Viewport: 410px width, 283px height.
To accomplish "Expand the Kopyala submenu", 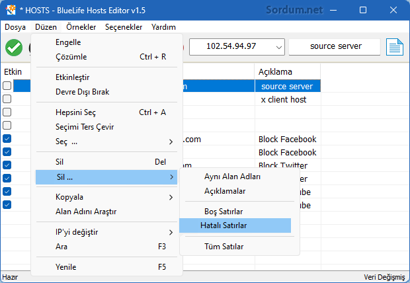I will coord(106,197).
